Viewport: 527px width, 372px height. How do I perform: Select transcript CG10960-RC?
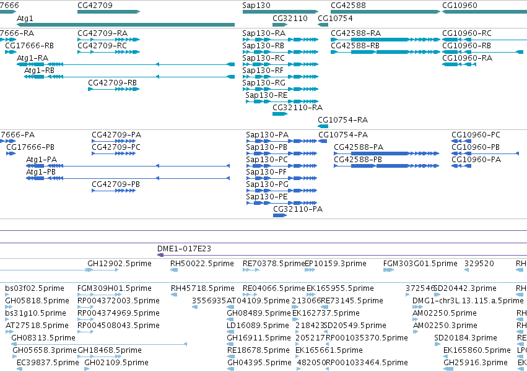point(467,33)
